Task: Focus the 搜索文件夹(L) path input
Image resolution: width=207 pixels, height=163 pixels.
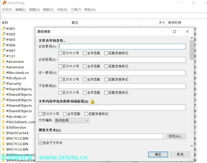Action: (x=101, y=136)
